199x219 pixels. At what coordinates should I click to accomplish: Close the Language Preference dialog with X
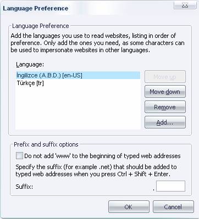point(185,5)
